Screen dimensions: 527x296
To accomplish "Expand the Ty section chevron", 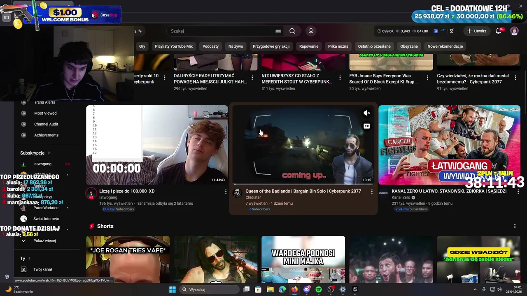I will coord(29,259).
